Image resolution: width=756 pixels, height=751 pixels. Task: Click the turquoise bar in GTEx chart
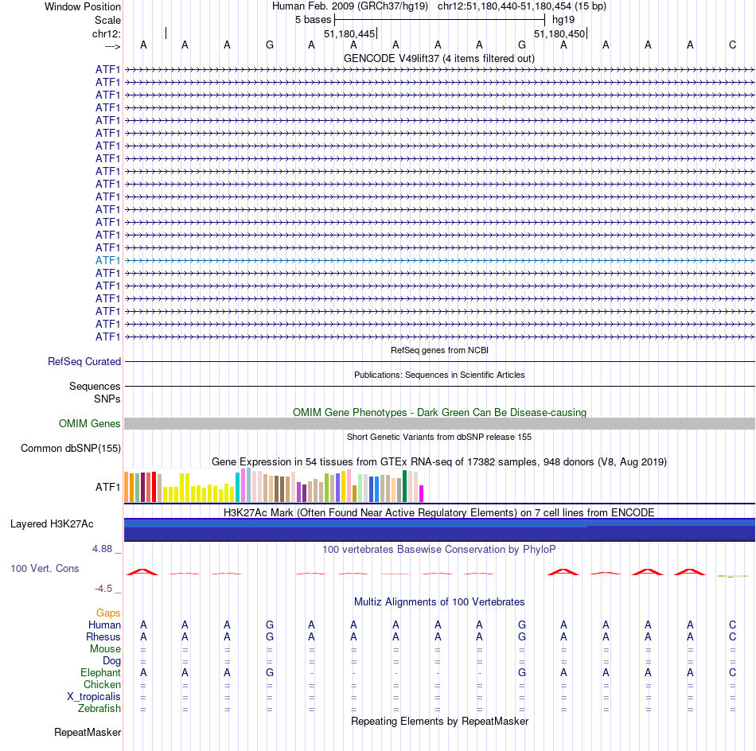(237, 488)
